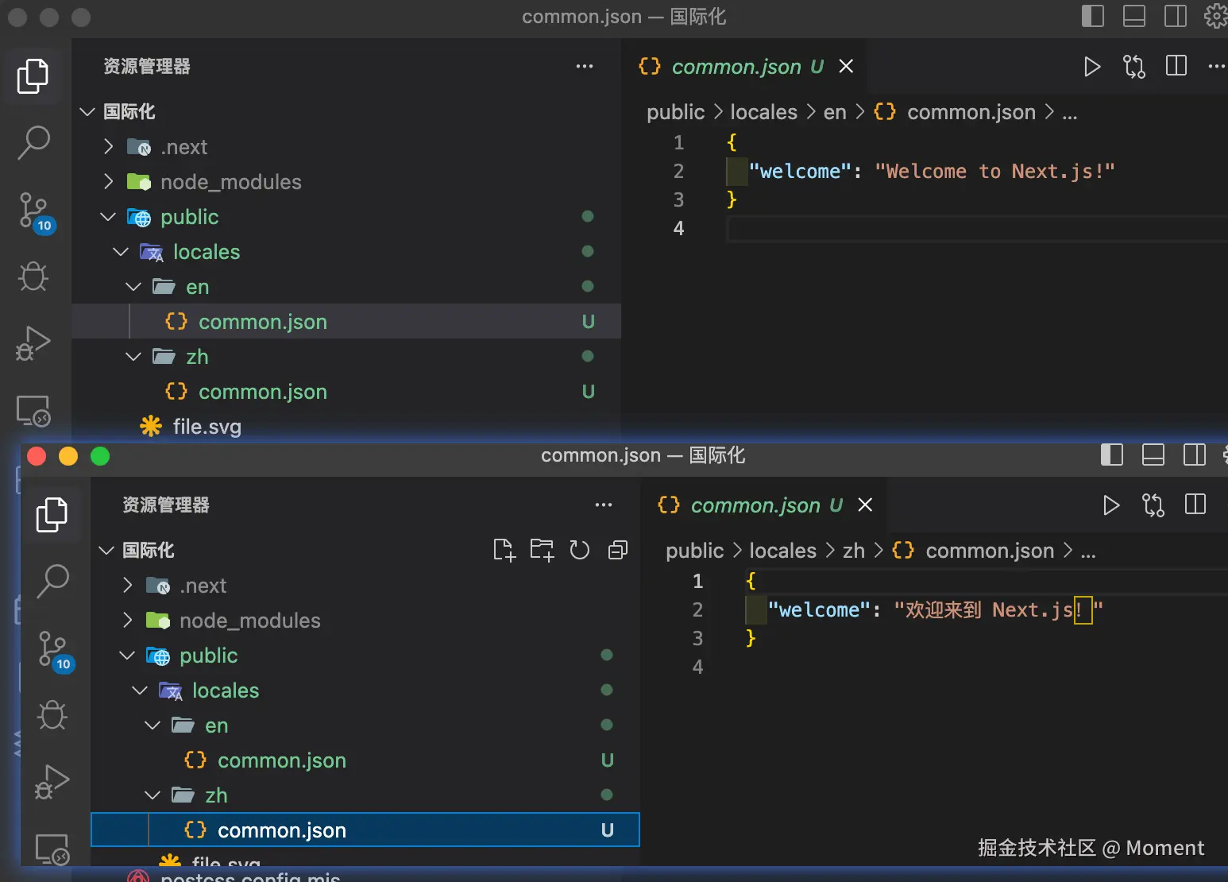
Task: Open settings gear in the top window title bar
Action: 1215,16
